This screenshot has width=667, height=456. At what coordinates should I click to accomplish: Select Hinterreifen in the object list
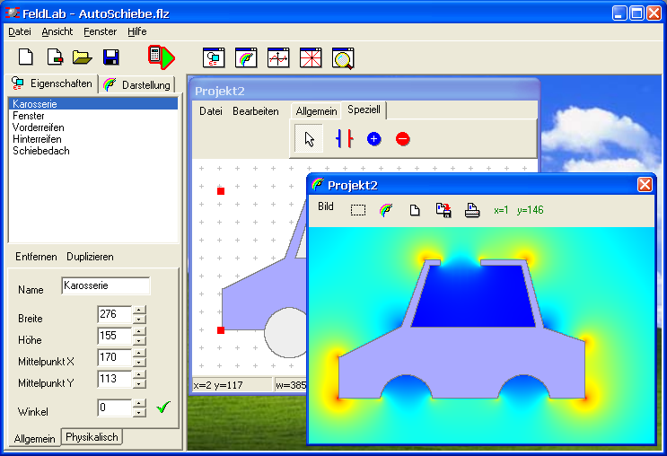click(93, 139)
